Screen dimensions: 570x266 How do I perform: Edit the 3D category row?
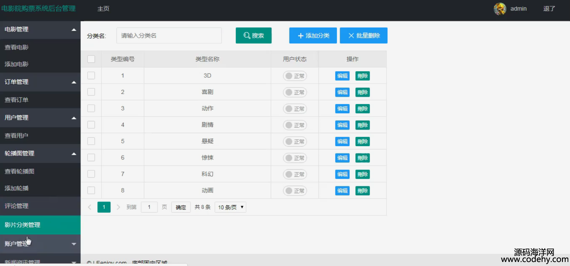(342, 76)
